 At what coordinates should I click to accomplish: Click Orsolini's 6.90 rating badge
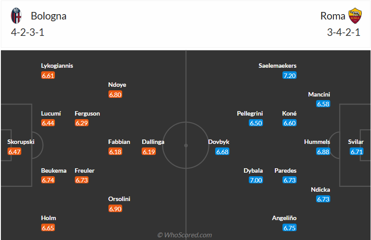coord(115,209)
